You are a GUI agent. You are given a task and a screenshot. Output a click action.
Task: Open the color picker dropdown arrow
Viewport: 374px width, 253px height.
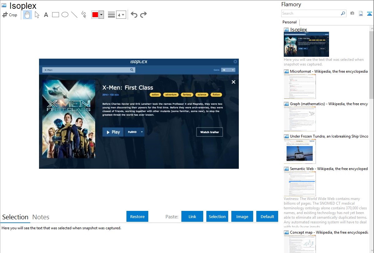[x=101, y=15]
